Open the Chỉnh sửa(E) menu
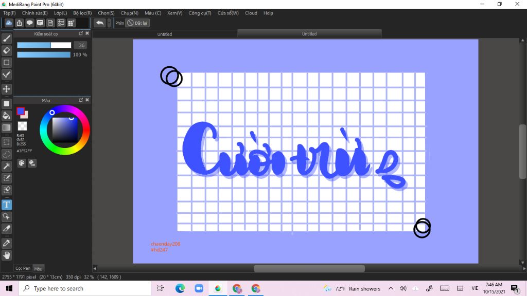The width and height of the screenshot is (527, 296). tap(34, 13)
